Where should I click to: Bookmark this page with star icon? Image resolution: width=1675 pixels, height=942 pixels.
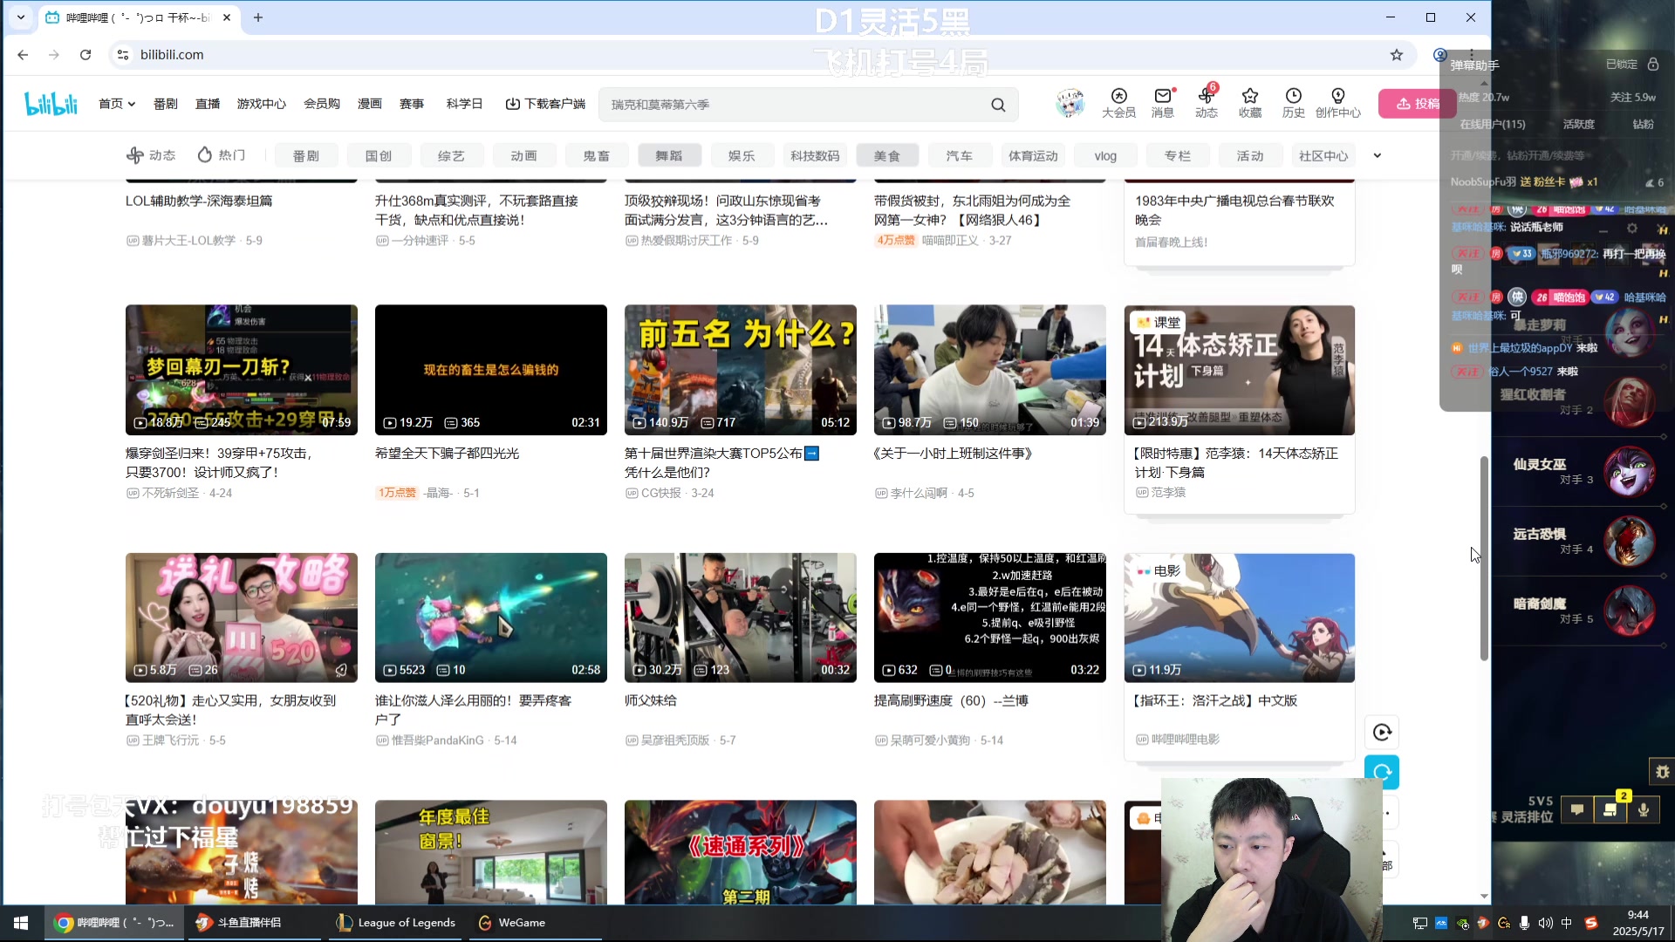click(1397, 55)
